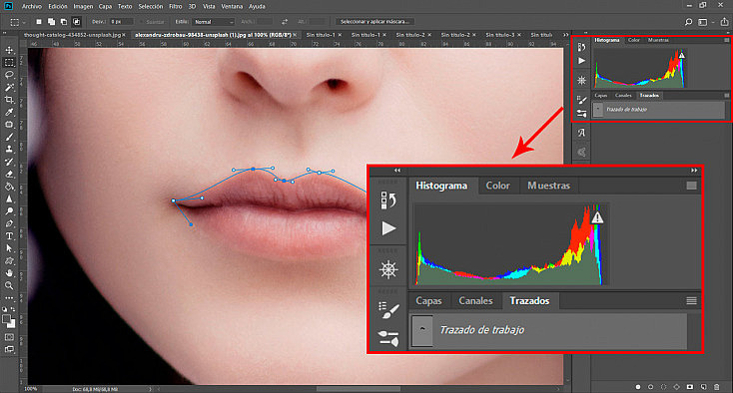The height and width of the screenshot is (393, 733).
Task: Select the Lasso tool
Action: (x=9, y=75)
